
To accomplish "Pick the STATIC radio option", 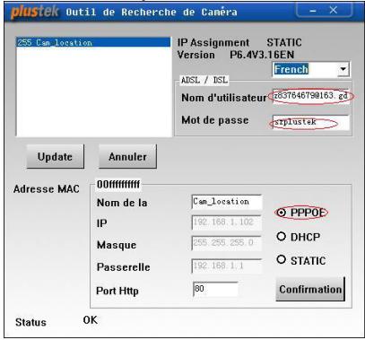I will [x=282, y=259].
